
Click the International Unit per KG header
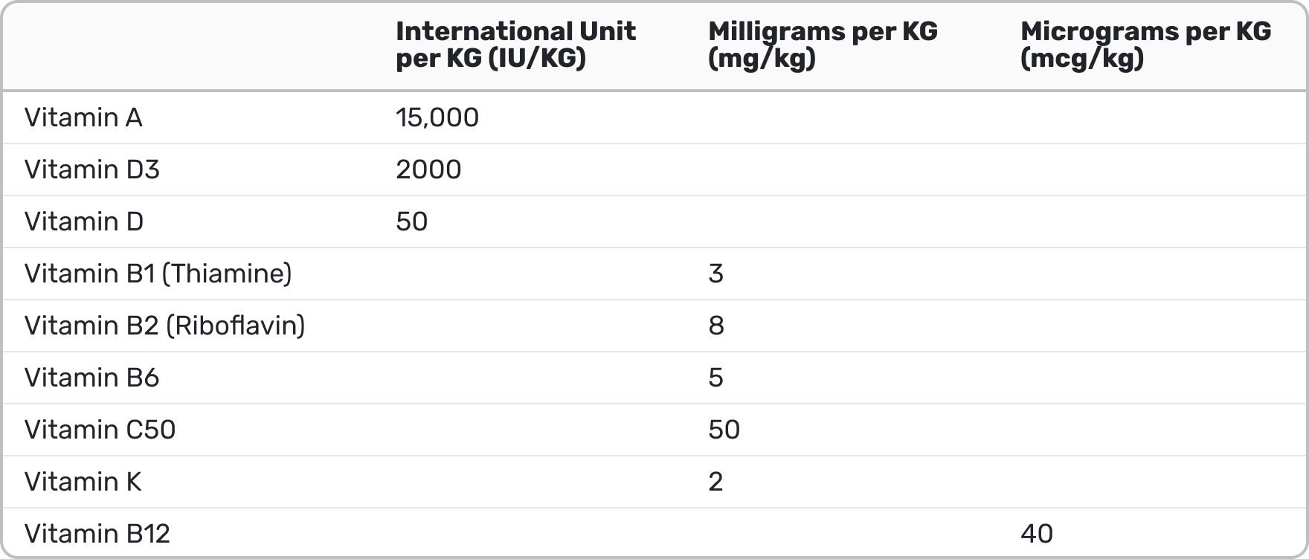[515, 45]
